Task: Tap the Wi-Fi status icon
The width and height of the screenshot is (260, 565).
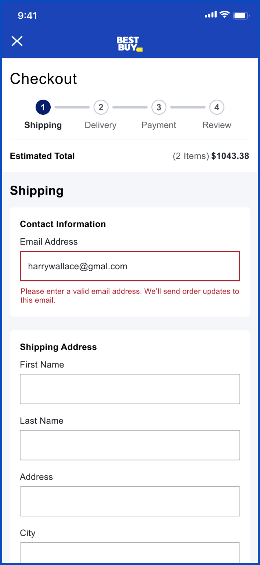Action: tap(224, 15)
